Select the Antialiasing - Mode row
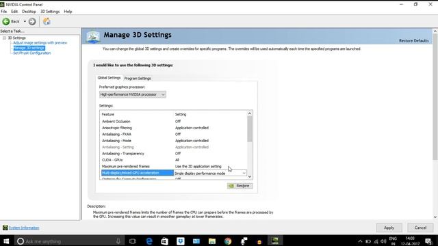 174,141
